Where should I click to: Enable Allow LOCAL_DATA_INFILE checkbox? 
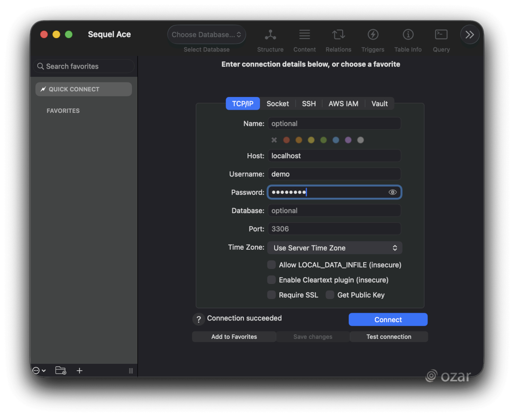tap(271, 265)
